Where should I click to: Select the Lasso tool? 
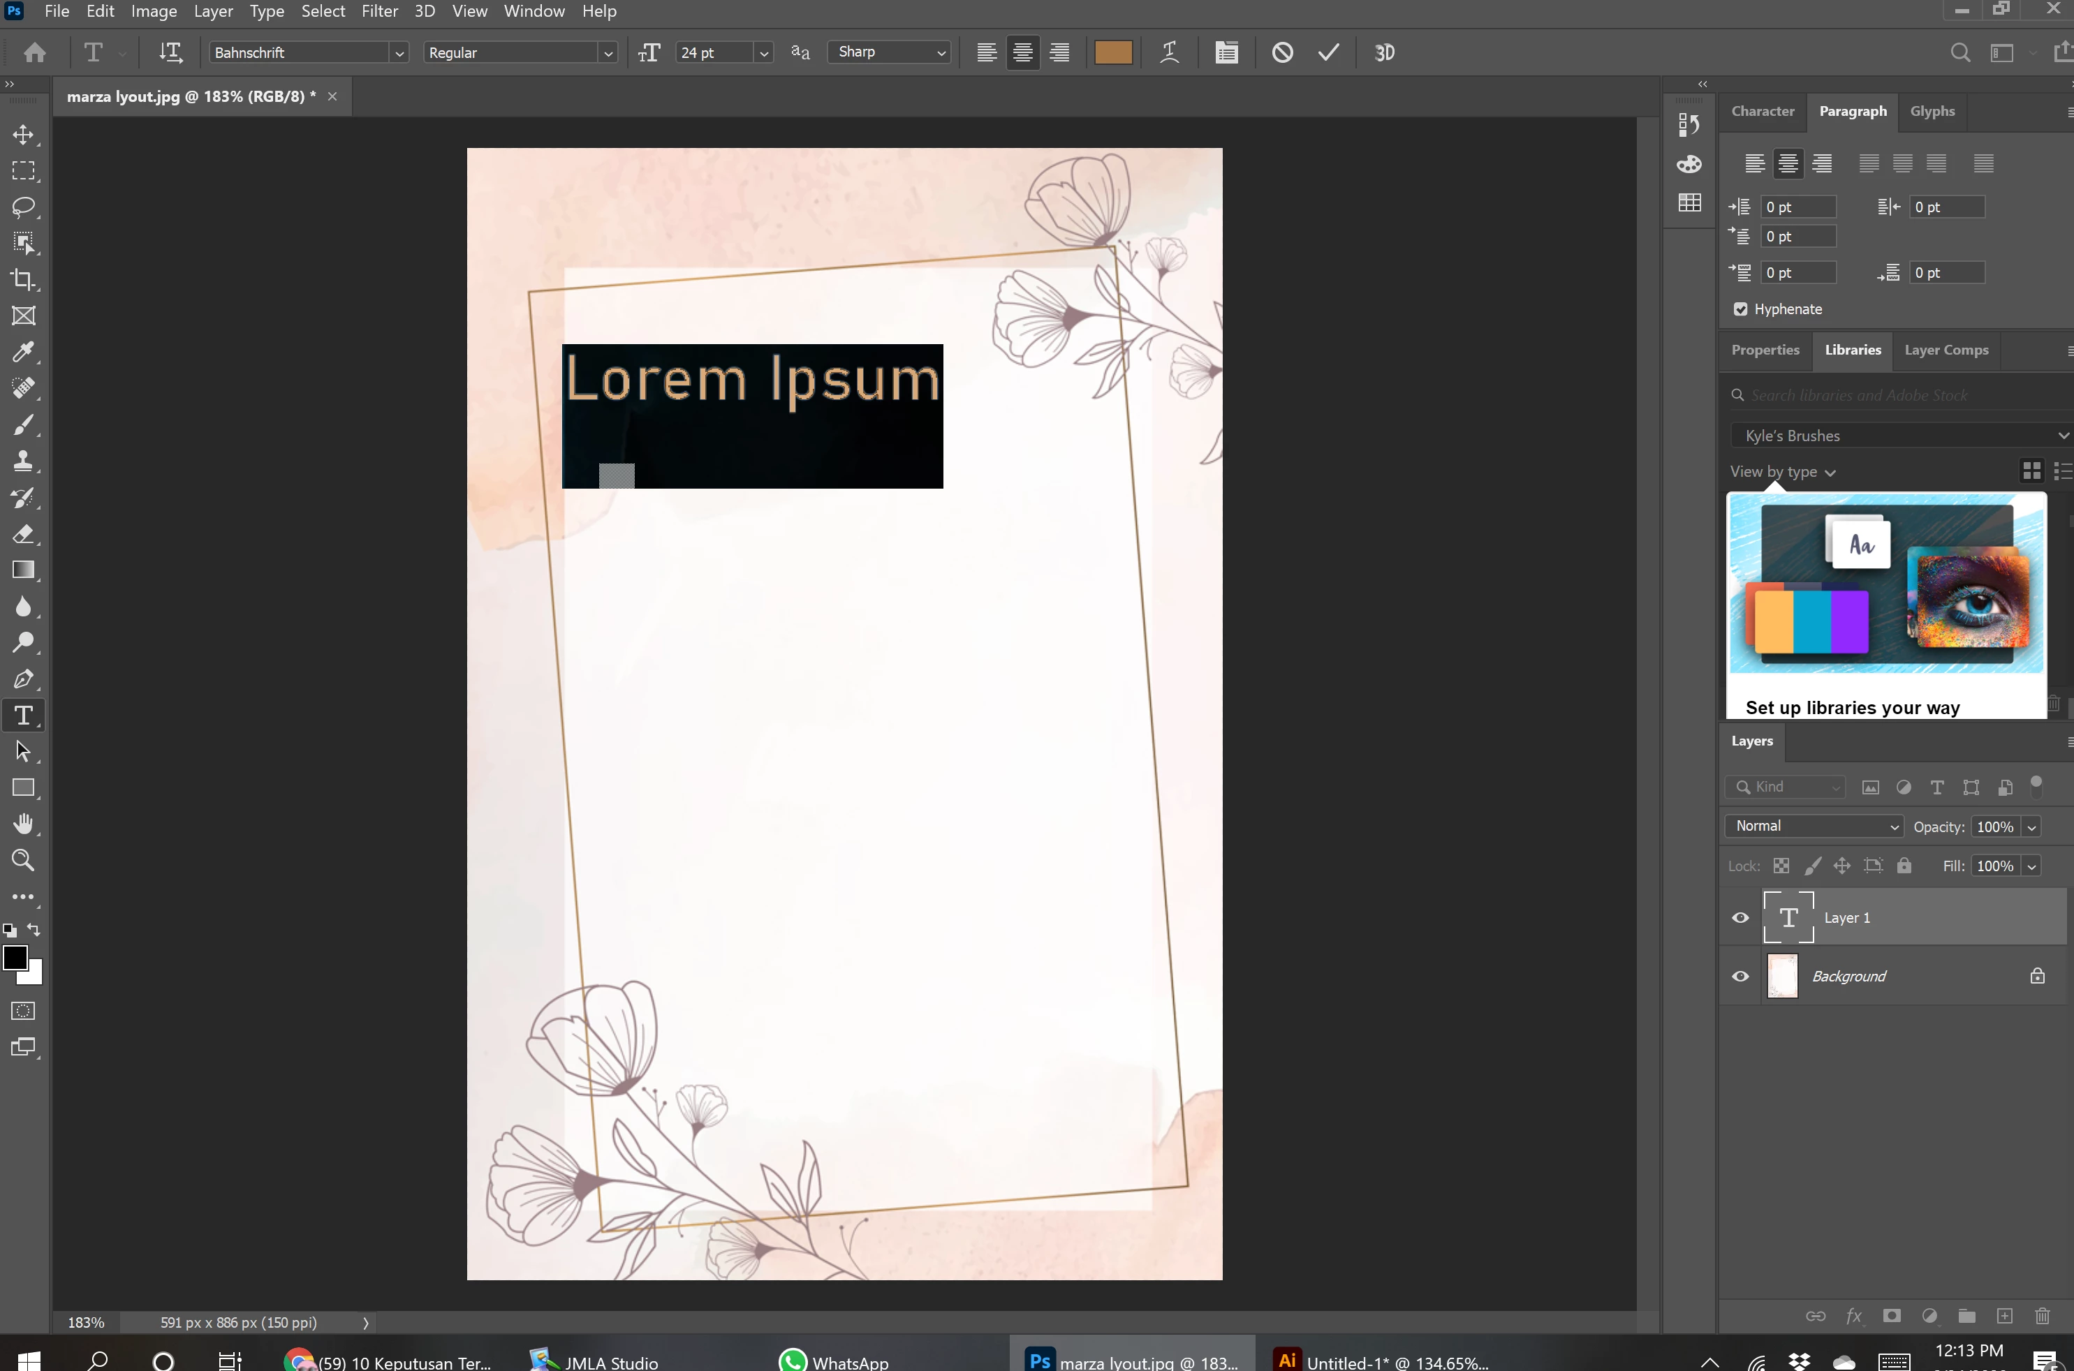[x=24, y=207]
